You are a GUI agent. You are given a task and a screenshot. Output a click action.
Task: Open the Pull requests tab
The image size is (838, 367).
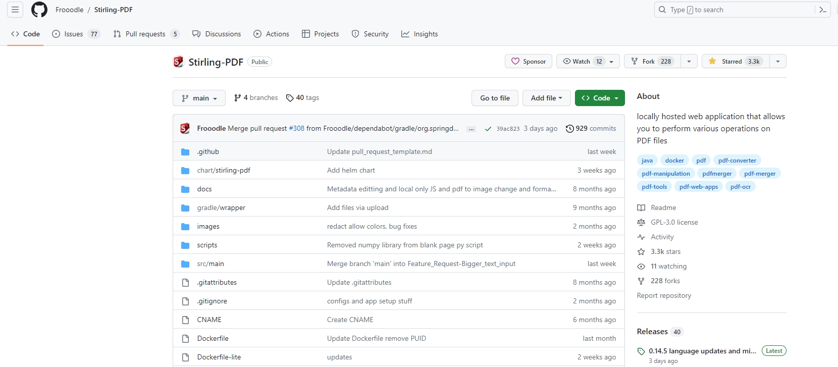coord(146,34)
